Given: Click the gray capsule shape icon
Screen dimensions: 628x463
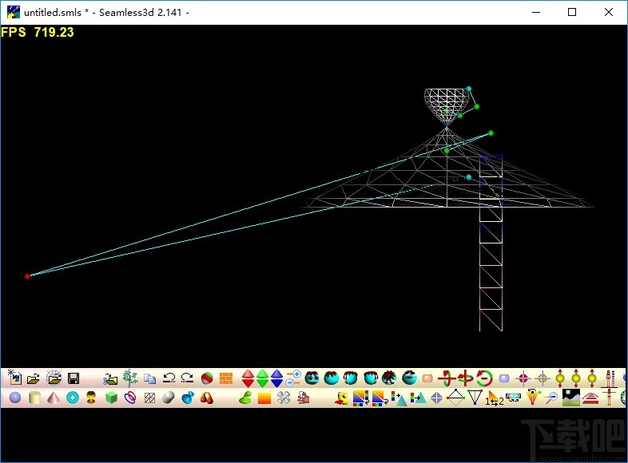Looking at the screenshot, I should pos(169,398).
